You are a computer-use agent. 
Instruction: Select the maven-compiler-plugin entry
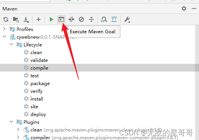(104, 138)
